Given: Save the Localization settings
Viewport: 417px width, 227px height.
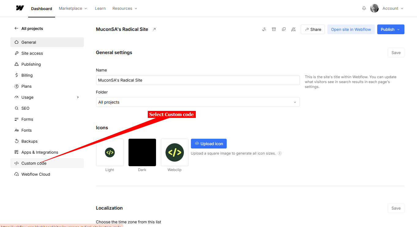Looking at the screenshot, I should point(396,208).
